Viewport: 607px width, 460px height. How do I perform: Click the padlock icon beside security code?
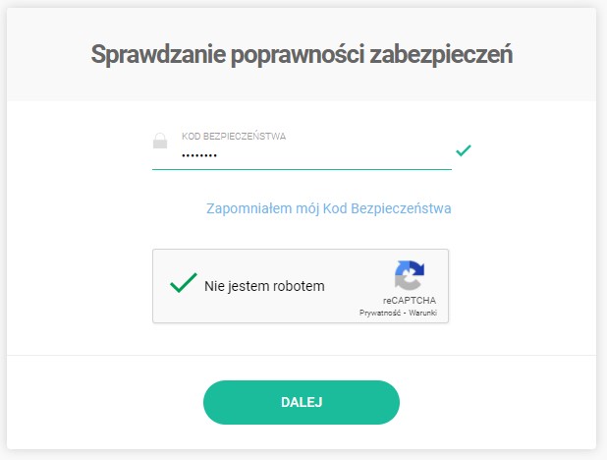160,142
